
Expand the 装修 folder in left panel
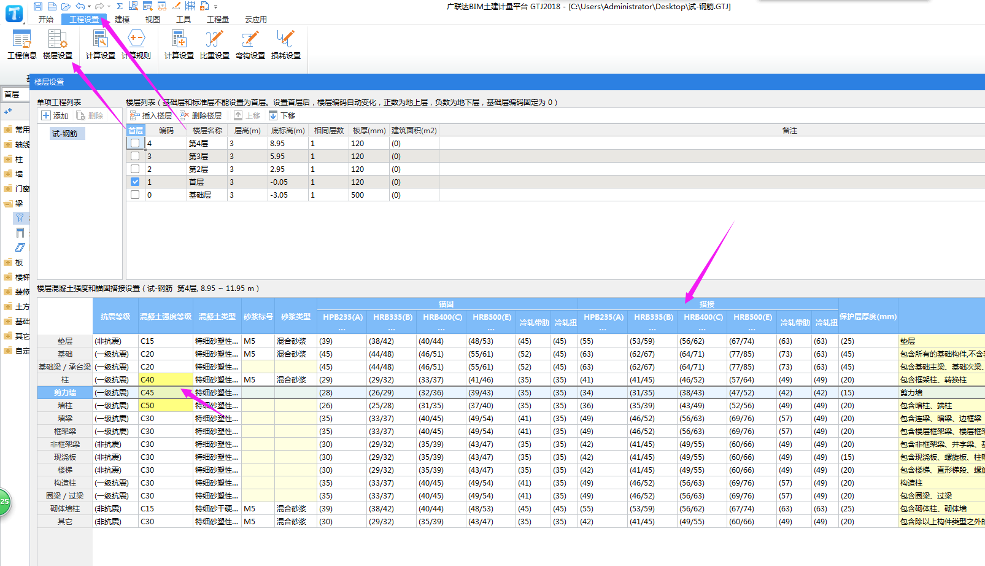click(8, 292)
